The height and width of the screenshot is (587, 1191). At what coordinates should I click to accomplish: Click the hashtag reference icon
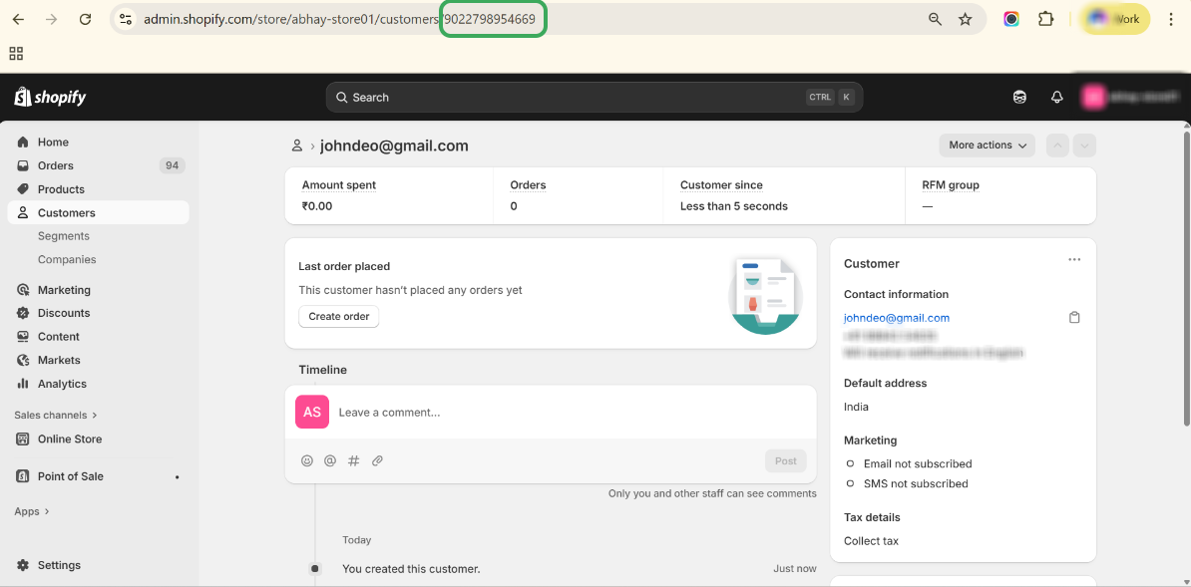[x=353, y=460]
